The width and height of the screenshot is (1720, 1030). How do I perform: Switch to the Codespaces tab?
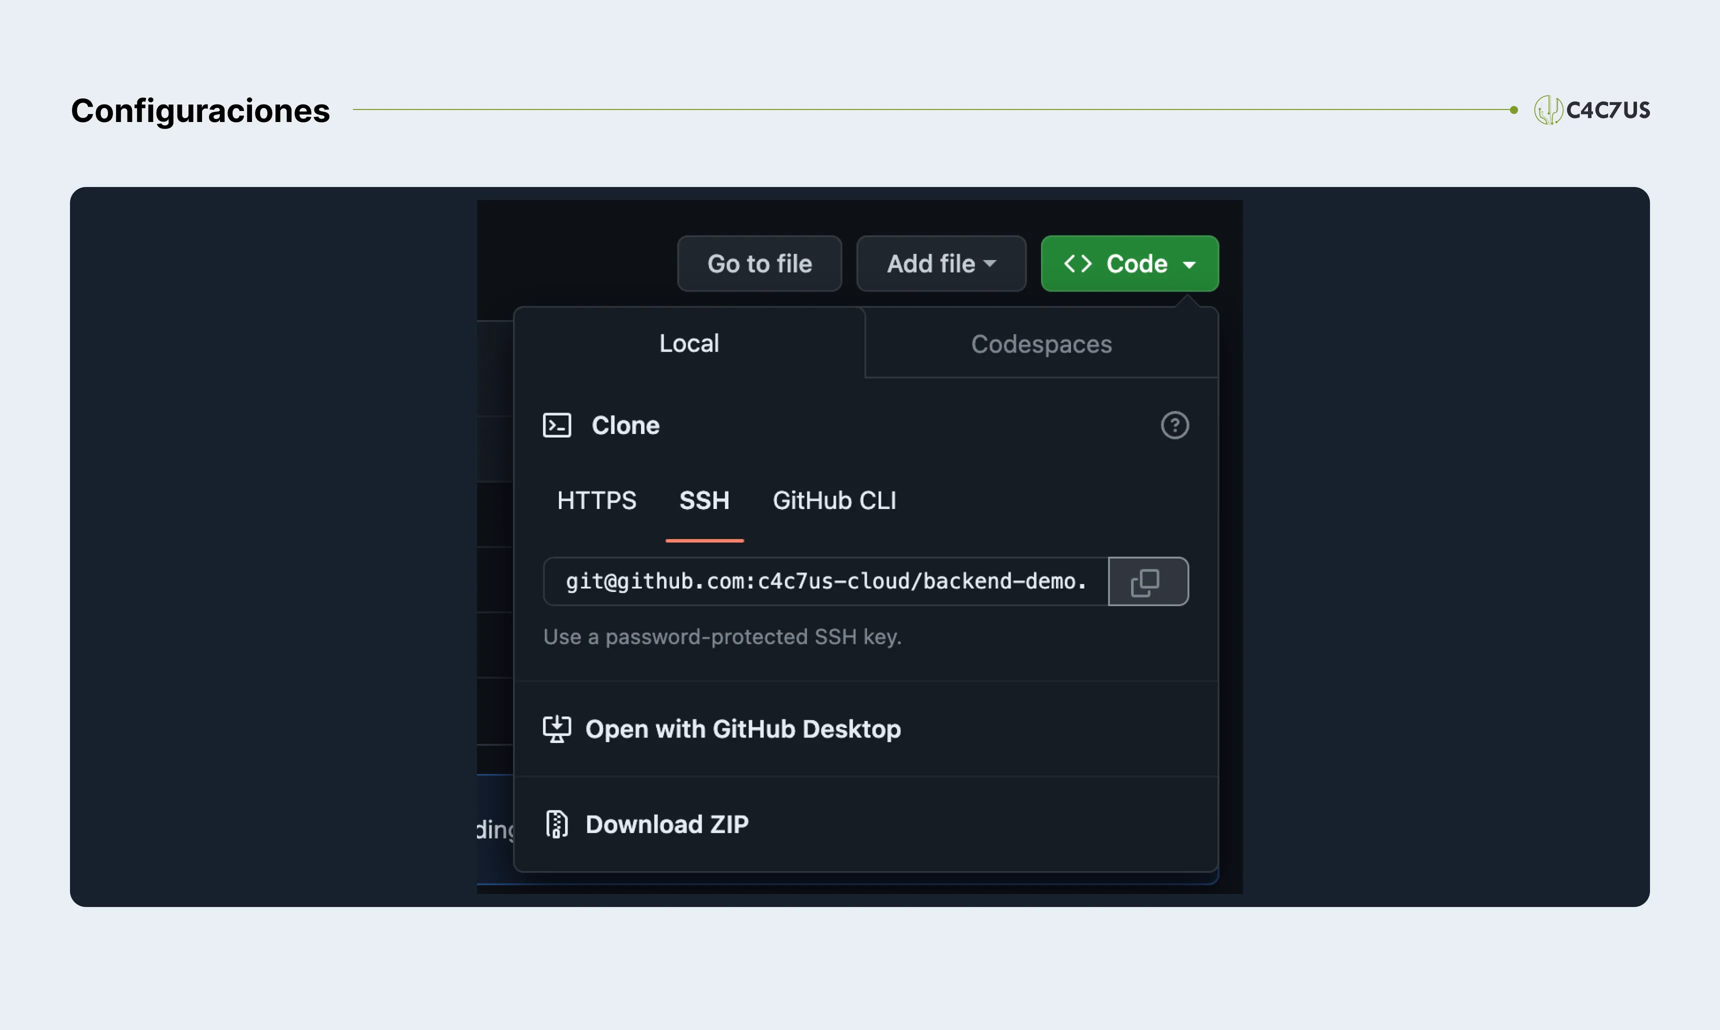point(1041,344)
